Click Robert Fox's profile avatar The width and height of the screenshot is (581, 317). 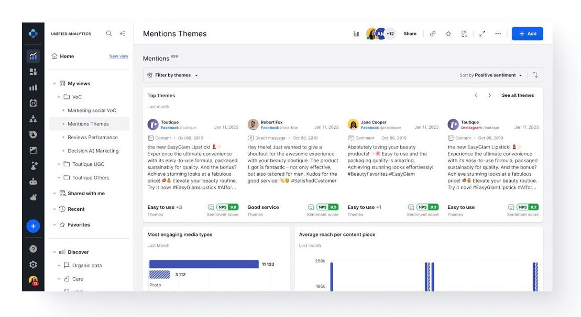(x=253, y=124)
